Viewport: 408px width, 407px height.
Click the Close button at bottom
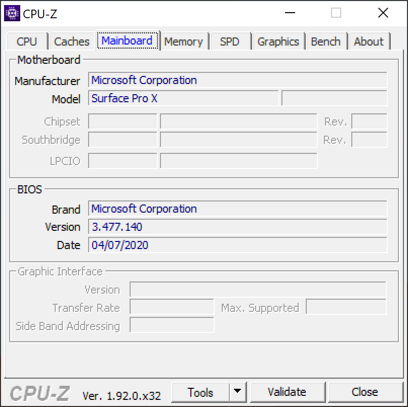point(365,392)
